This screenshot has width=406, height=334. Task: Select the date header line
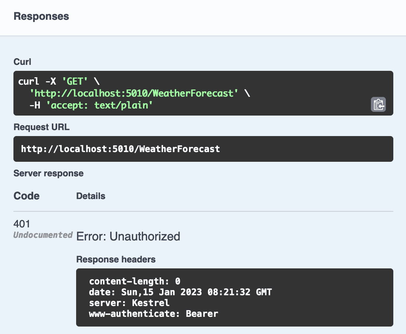180,292
